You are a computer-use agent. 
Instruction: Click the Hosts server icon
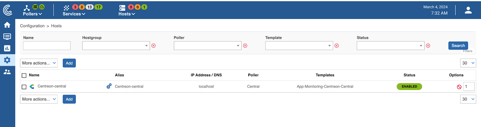click(122, 8)
